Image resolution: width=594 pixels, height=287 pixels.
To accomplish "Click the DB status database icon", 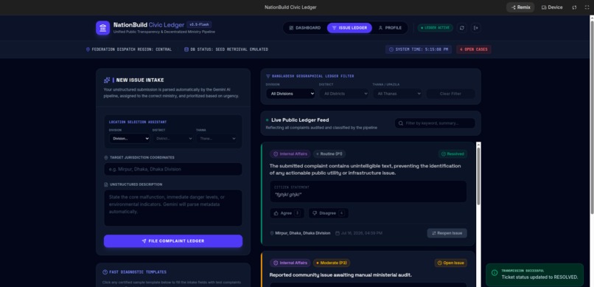I will pos(186,49).
